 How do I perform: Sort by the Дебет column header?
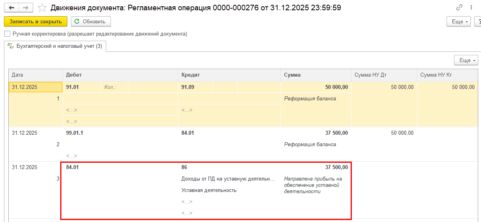pos(120,75)
